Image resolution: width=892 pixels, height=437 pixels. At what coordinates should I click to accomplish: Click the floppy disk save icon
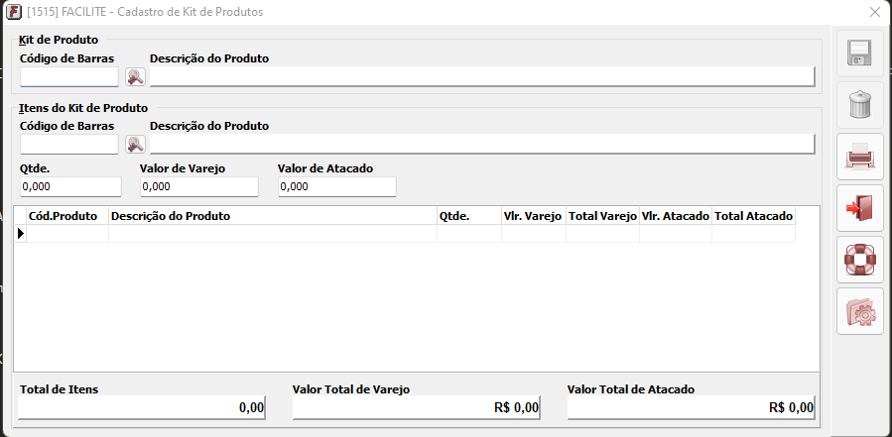click(859, 53)
